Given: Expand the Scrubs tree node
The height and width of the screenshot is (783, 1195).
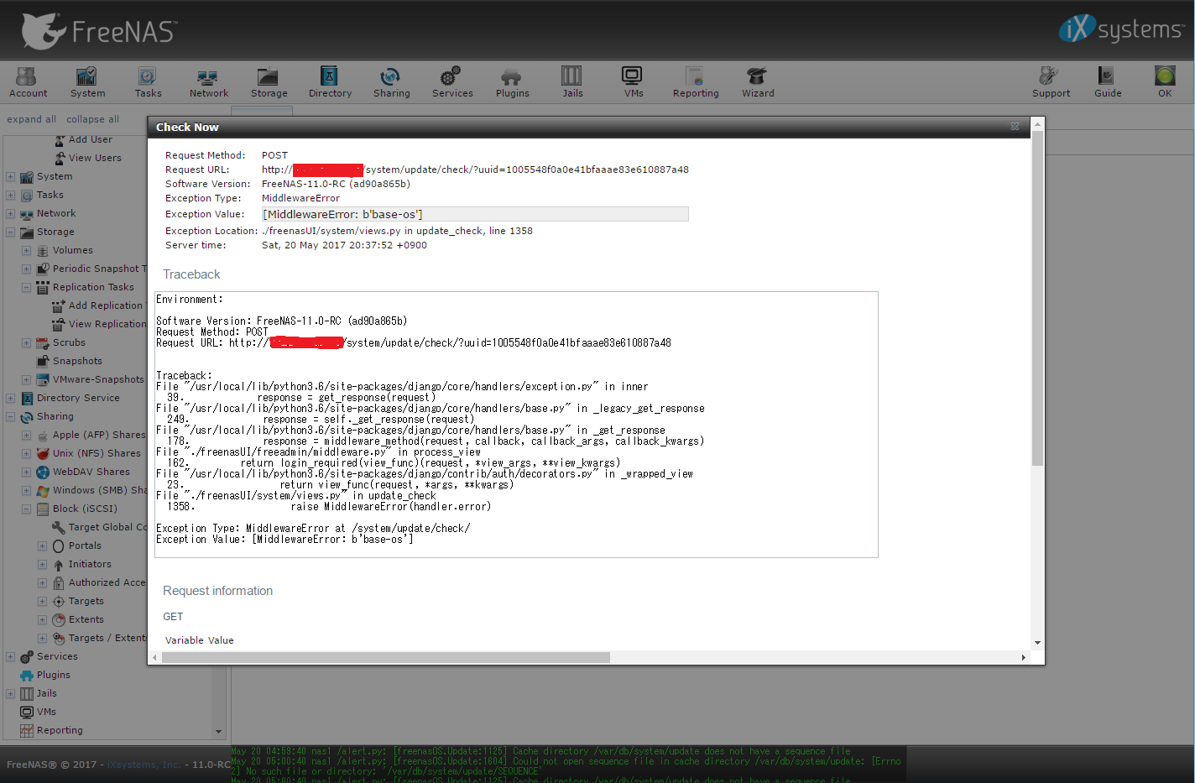Looking at the screenshot, I should 26,342.
